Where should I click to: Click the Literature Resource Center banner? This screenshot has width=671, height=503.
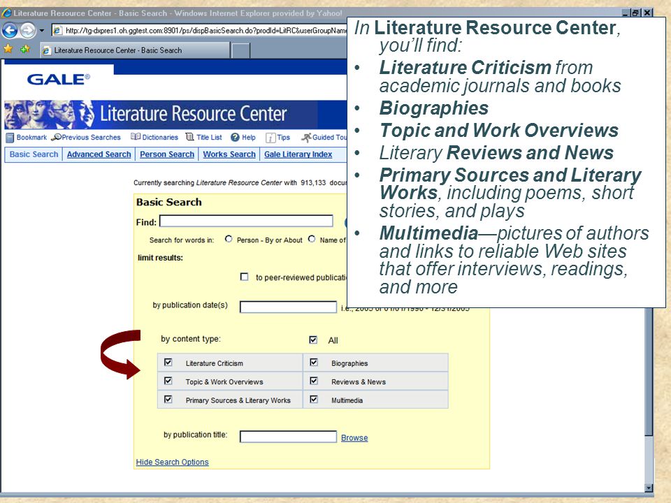tap(175, 114)
